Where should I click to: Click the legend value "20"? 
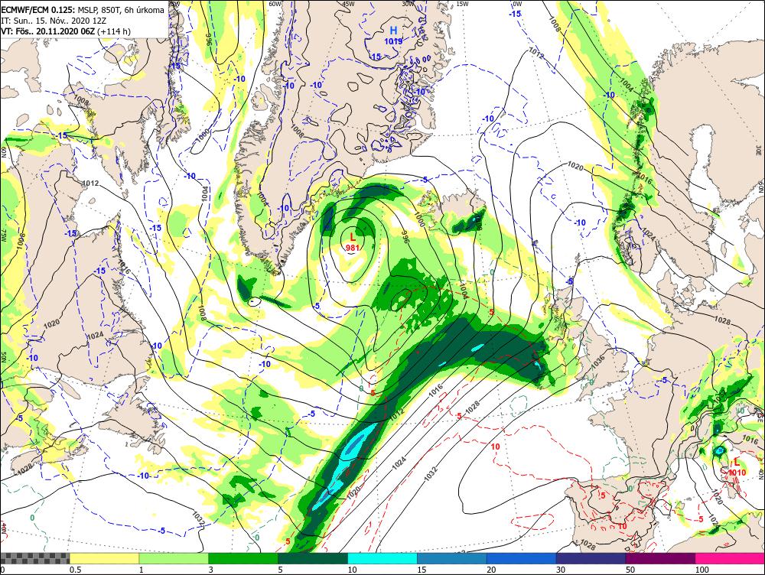tap(491, 570)
